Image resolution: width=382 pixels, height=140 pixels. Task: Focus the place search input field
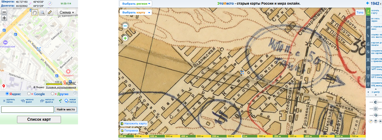[x=28, y=109]
